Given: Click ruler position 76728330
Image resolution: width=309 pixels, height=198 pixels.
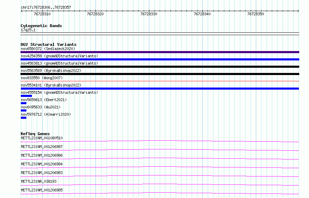Looking at the screenshot, I should pyautogui.click(x=149, y=14).
